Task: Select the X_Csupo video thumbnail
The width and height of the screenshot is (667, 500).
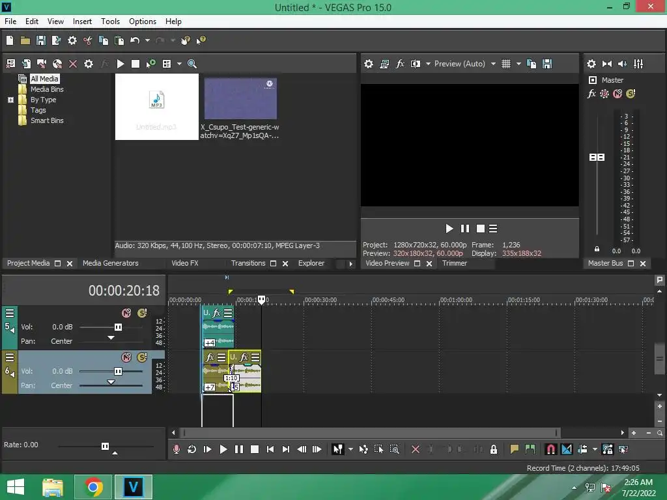Action: pos(241,99)
